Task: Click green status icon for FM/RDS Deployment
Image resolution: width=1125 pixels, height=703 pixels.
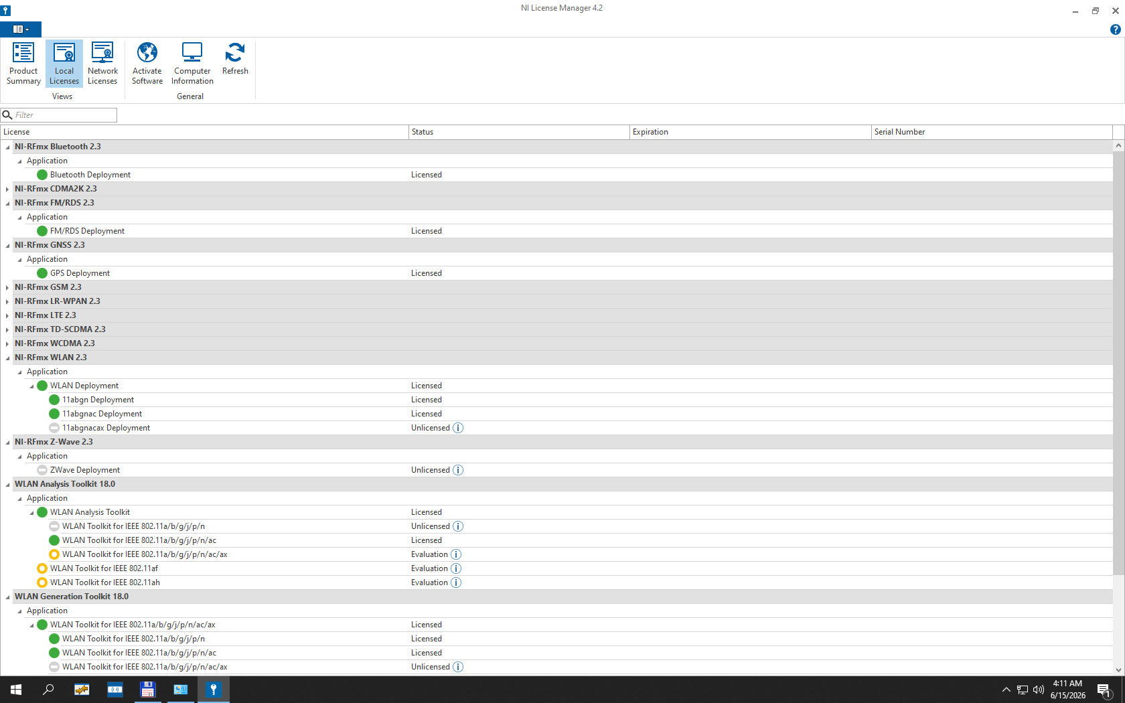Action: click(42, 231)
